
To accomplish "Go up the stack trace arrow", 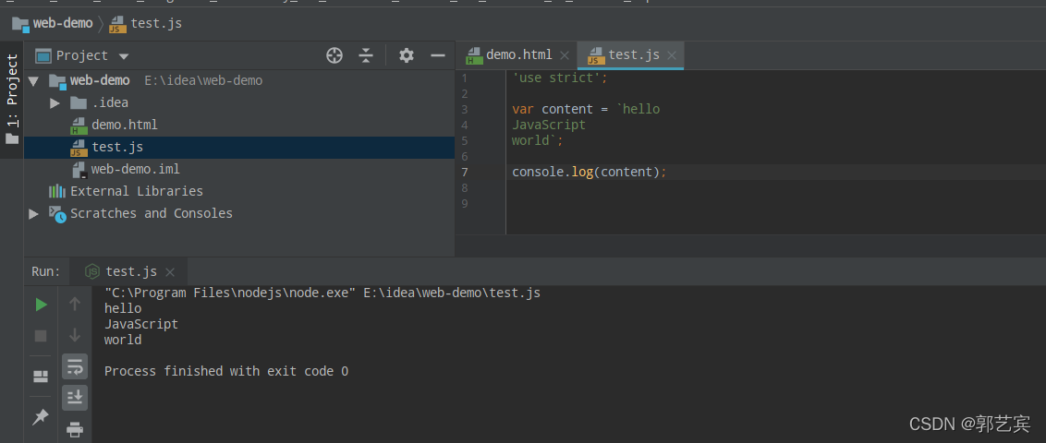I will [x=75, y=305].
